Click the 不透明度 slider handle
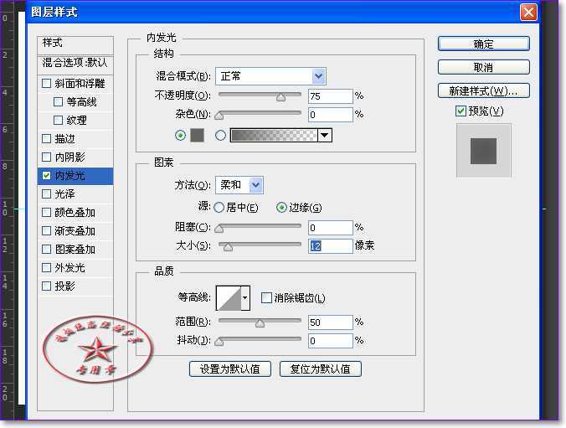The image size is (566, 428). [x=280, y=97]
